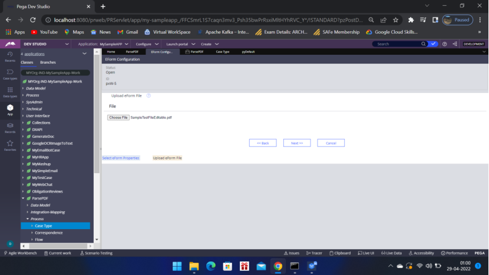This screenshot has width=489, height=275.
Task: Open Mail app from the taskbar
Action: click(261, 266)
